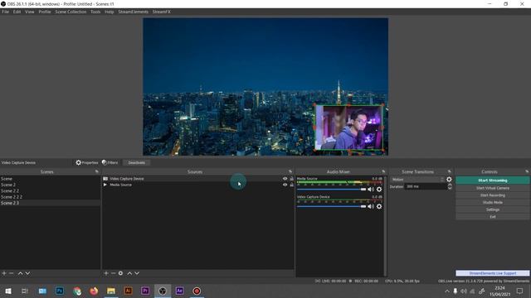Open the StreamElements menu
Image resolution: width=531 pixels, height=298 pixels.
point(133,12)
